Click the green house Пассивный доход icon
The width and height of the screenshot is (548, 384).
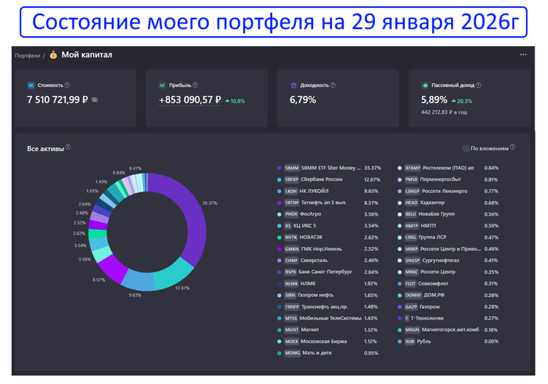click(425, 84)
